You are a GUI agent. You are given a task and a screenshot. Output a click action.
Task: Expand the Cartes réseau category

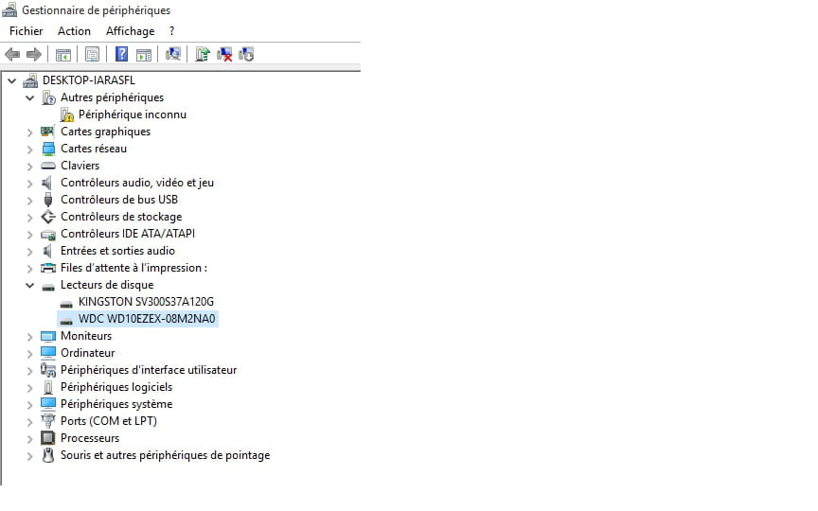(x=29, y=150)
